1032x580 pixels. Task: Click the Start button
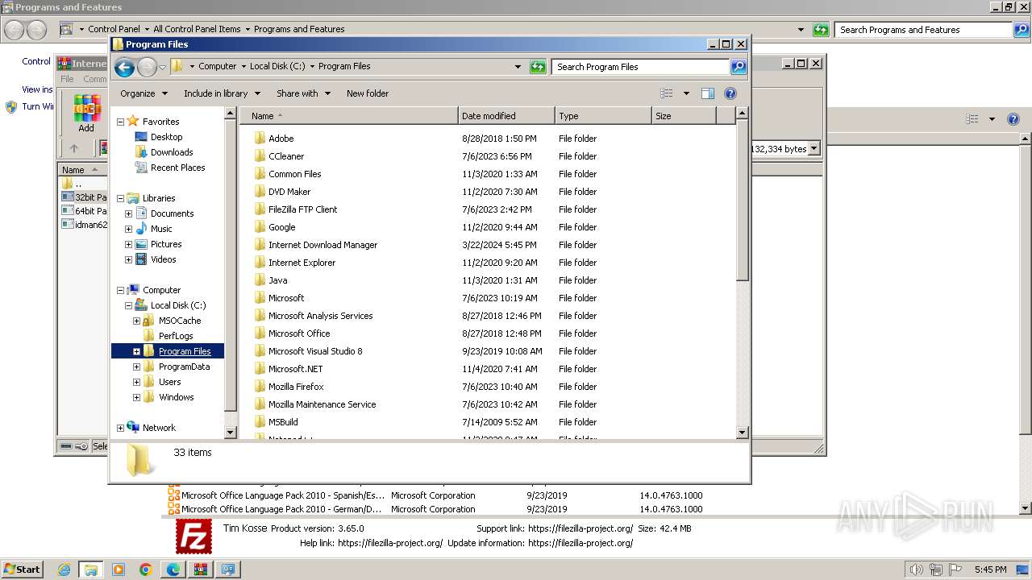point(23,570)
